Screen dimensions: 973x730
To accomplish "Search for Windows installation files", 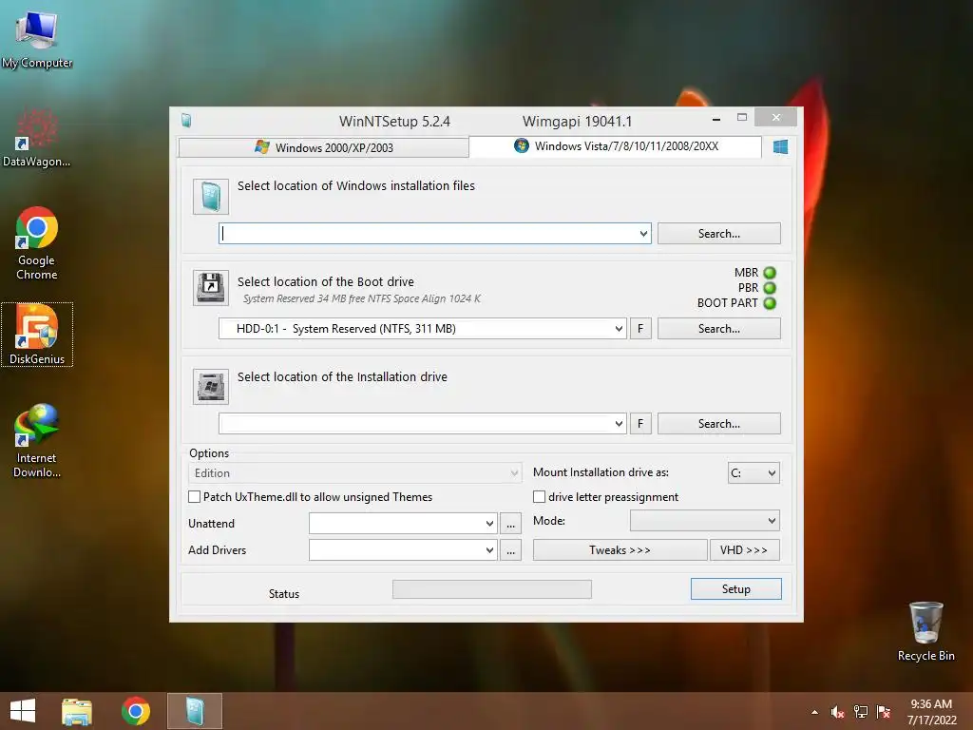I will 718,234.
